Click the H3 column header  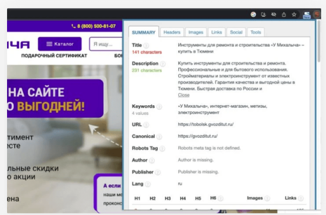pos(168,198)
